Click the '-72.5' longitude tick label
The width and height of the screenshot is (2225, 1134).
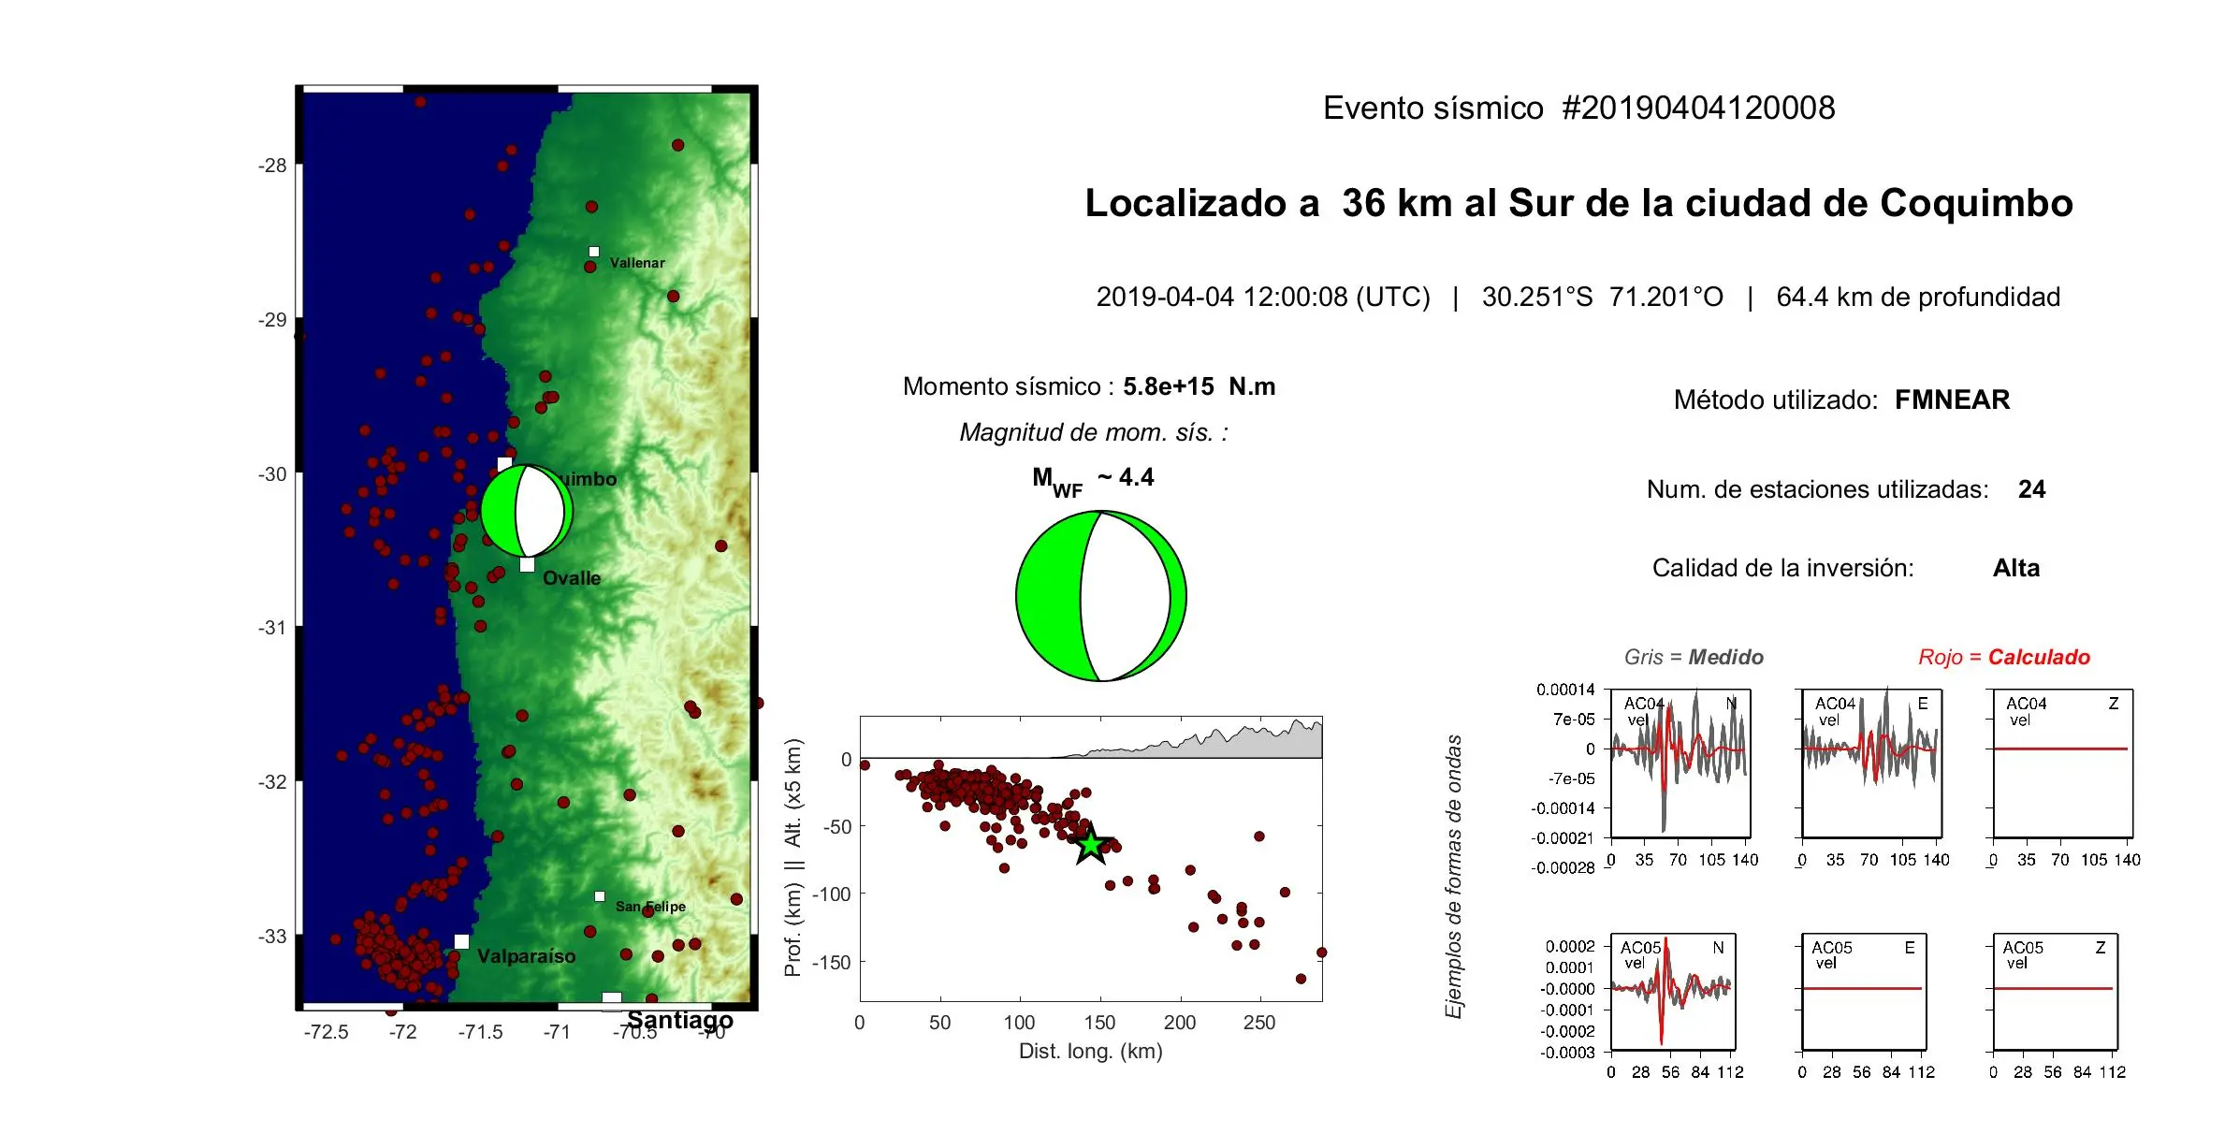click(x=326, y=1032)
